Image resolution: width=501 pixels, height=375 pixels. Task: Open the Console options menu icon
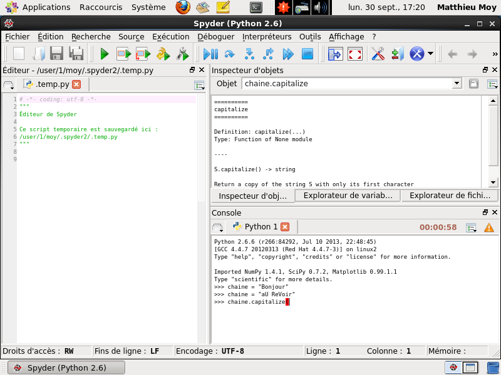pyautogui.click(x=472, y=227)
